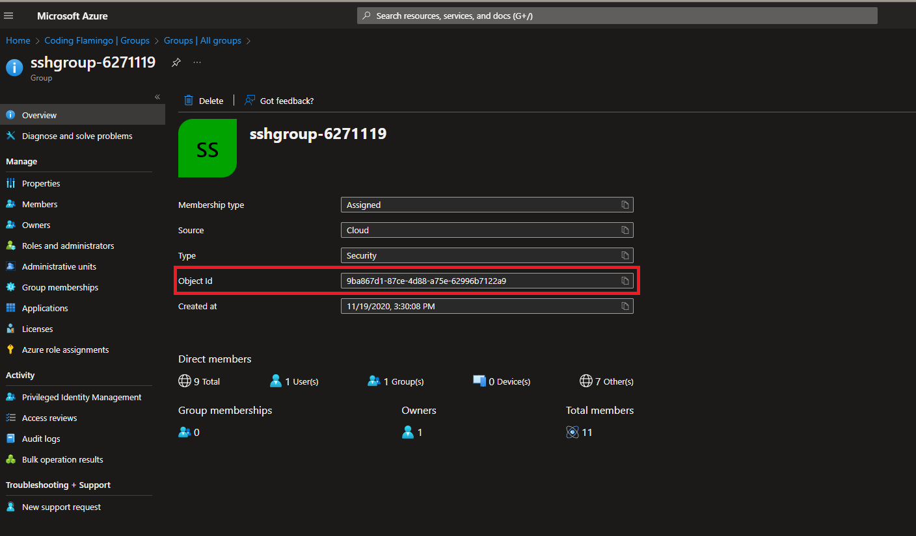
Task: Click Group memberships count 0
Action: [x=189, y=432]
